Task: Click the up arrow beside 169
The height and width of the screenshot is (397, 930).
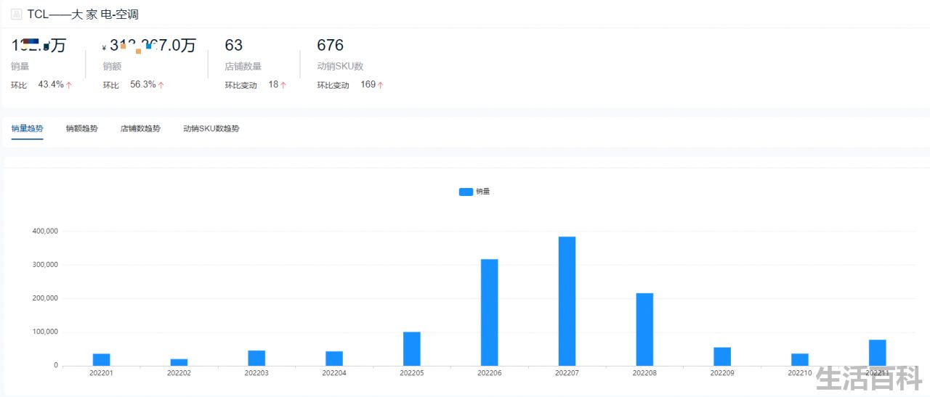Action: [380, 85]
